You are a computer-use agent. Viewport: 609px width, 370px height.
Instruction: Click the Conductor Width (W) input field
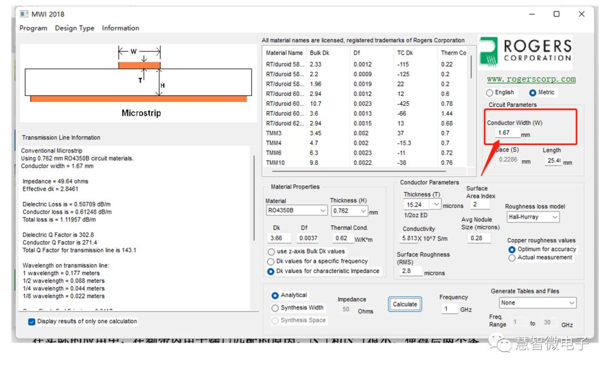coord(506,133)
